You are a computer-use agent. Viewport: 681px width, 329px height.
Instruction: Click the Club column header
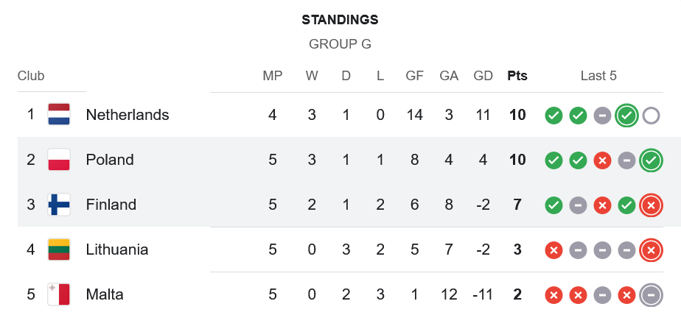tap(31, 76)
